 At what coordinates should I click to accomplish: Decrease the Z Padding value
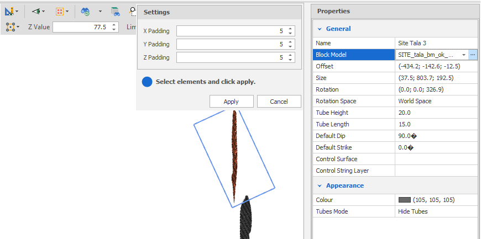pyautogui.click(x=291, y=60)
